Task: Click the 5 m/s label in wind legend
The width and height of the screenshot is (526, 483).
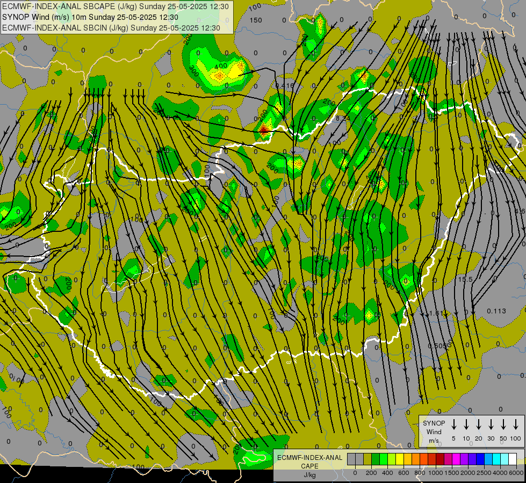Action: pyautogui.click(x=453, y=438)
